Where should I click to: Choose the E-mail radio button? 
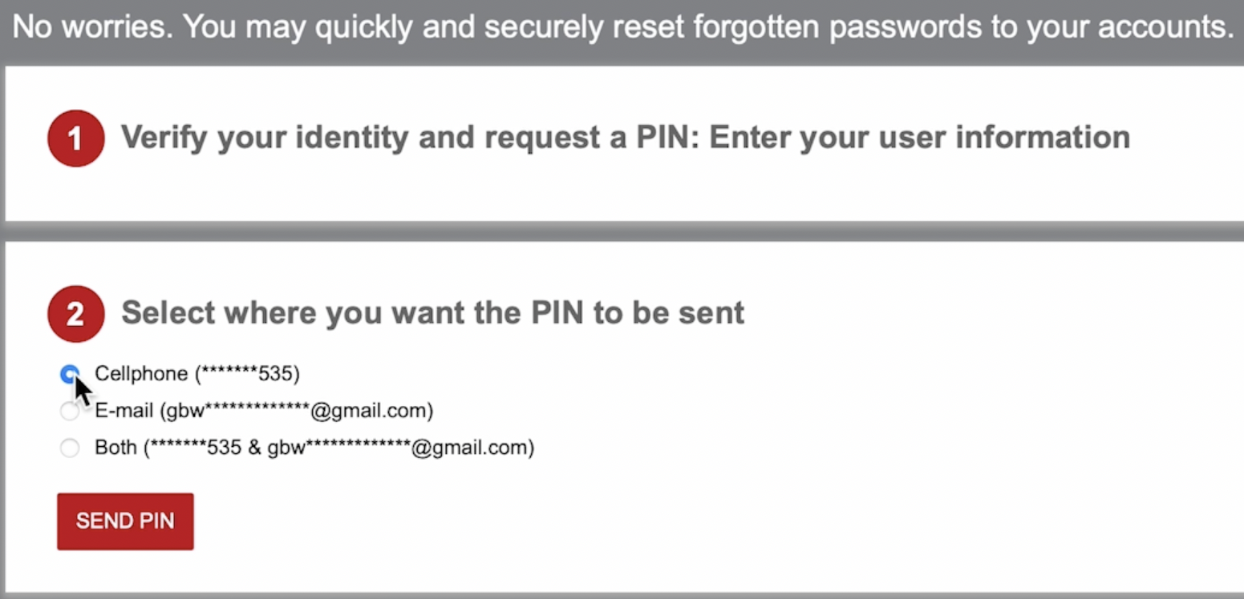(x=70, y=411)
